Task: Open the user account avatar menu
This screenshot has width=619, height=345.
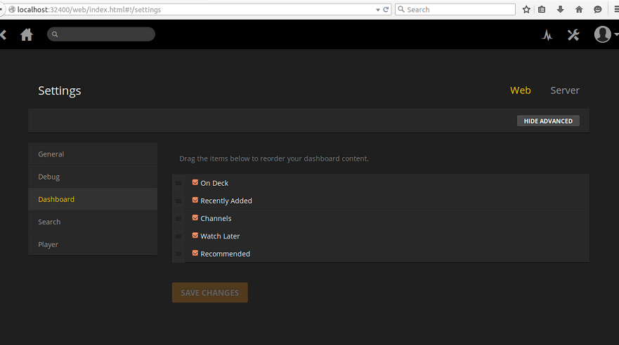Action: 602,34
